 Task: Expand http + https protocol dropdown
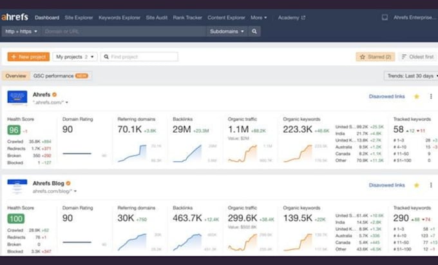(x=21, y=32)
